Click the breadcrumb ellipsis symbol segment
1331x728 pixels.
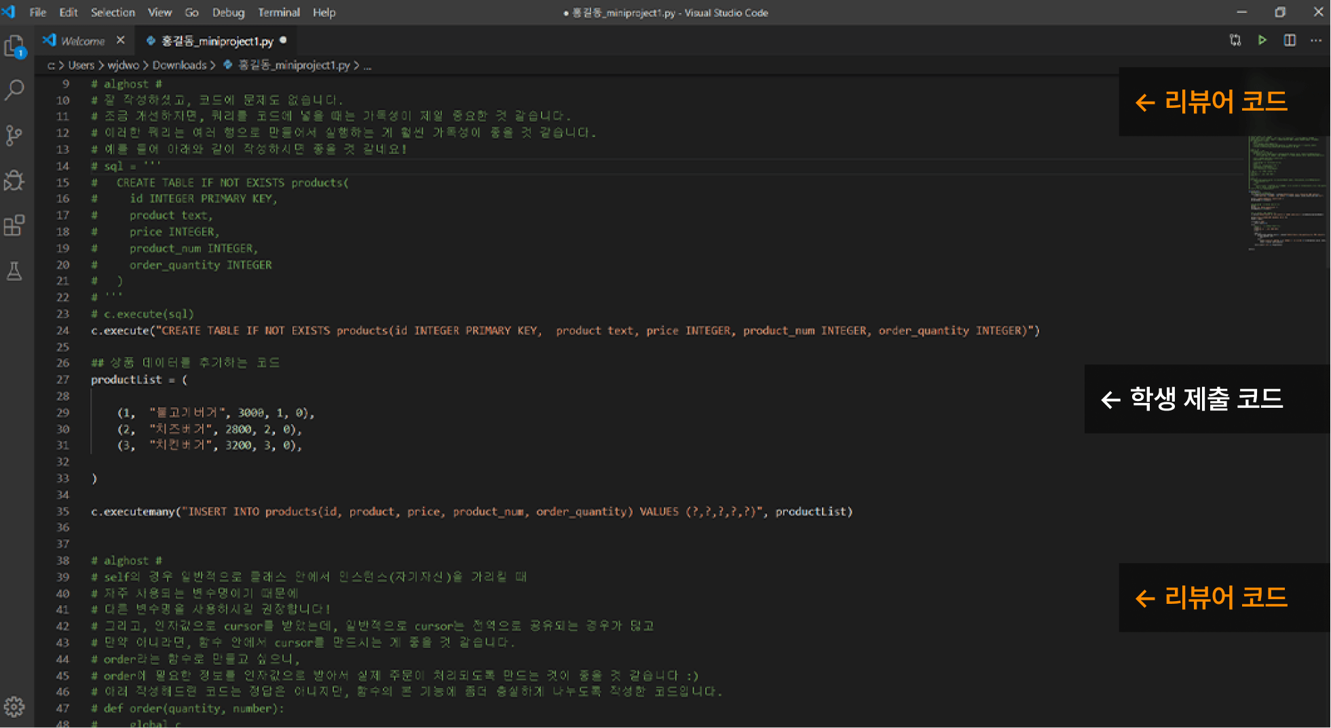point(367,66)
